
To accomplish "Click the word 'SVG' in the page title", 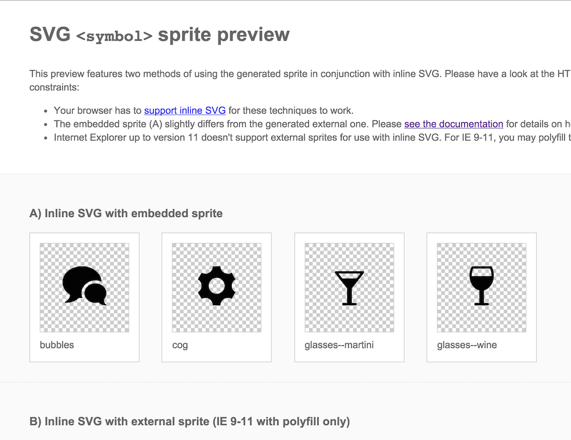I will coord(50,35).
